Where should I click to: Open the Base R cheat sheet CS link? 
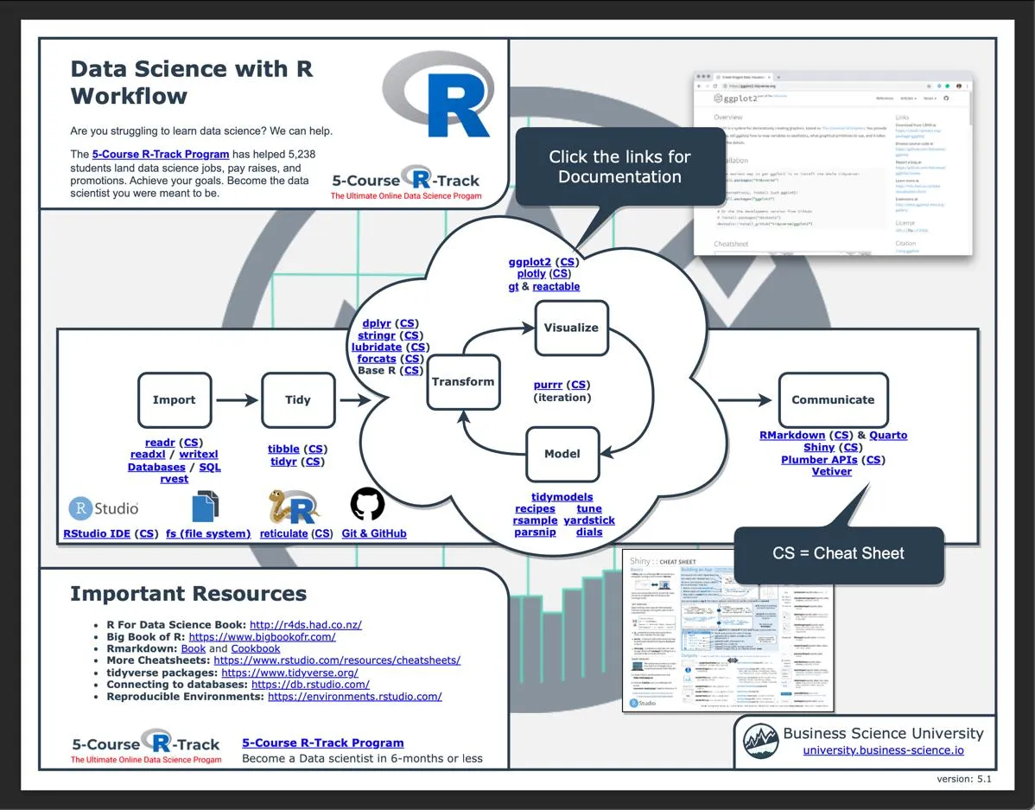410,371
